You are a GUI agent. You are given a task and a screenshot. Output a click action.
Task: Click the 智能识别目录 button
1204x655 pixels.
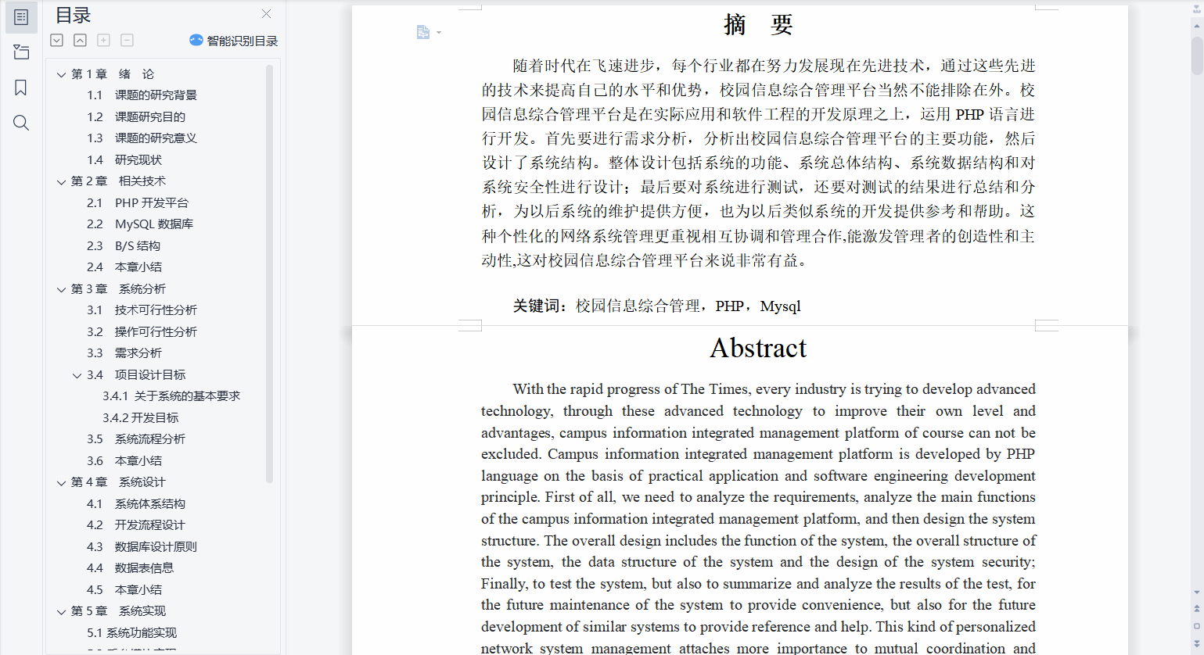pos(233,41)
